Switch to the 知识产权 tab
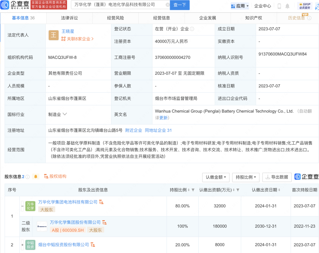 click(254, 18)
